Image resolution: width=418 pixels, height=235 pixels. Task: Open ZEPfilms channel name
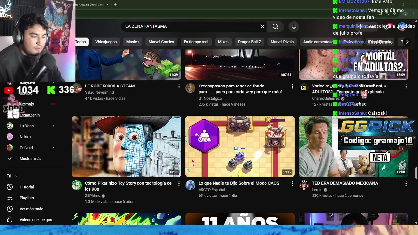coord(92,196)
